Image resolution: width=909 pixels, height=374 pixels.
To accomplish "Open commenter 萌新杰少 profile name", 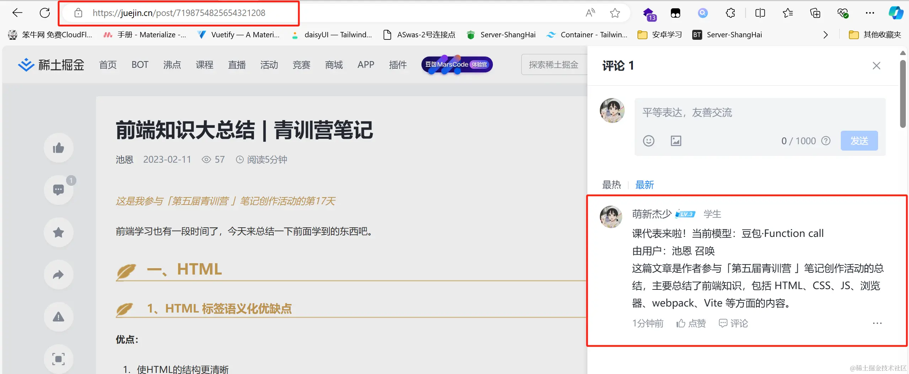I will pos(652,214).
